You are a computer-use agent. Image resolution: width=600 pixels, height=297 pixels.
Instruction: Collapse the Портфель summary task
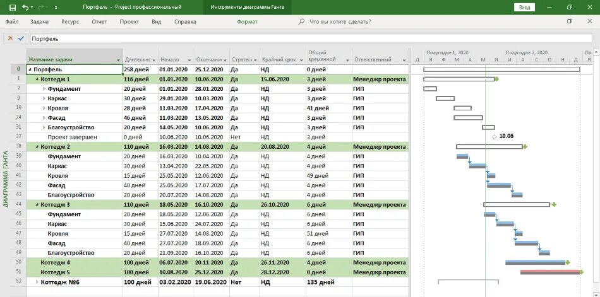[30, 69]
